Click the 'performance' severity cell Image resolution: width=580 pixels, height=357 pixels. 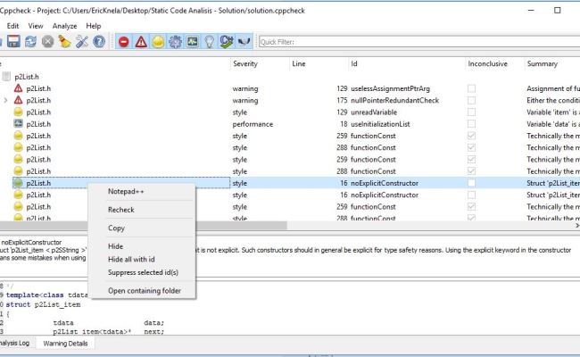pos(253,124)
